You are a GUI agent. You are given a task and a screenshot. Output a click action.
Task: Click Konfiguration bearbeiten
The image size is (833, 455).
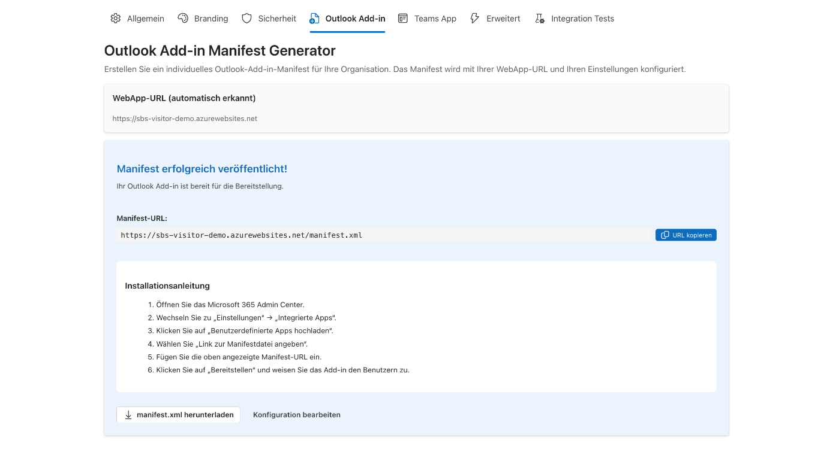(x=297, y=414)
